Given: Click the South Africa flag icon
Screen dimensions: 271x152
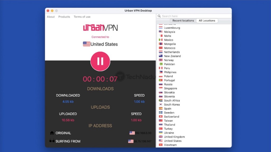Looking at the screenshot, I should click(161, 101).
